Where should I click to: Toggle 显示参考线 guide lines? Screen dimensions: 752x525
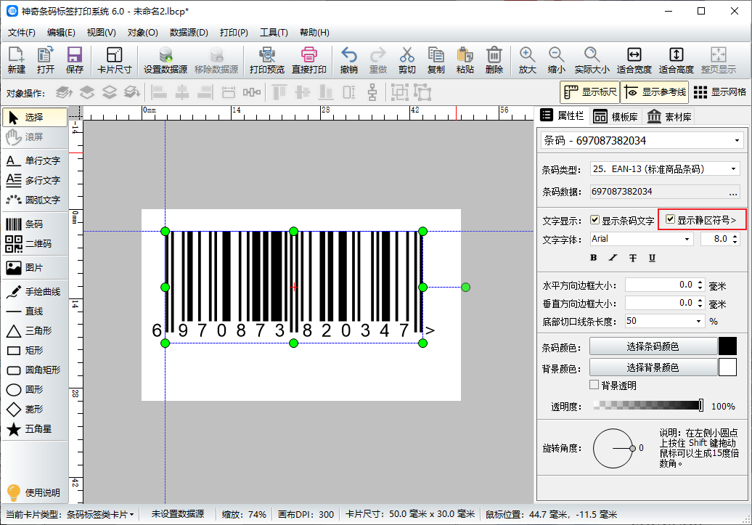point(655,91)
